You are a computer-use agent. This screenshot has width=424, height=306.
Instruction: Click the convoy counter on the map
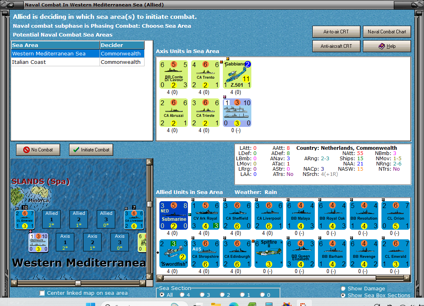point(39,243)
